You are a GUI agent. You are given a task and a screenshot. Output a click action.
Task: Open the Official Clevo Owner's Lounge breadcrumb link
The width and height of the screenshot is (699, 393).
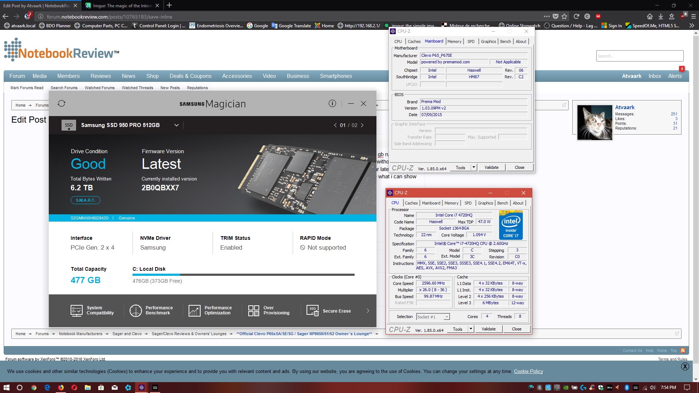304,334
